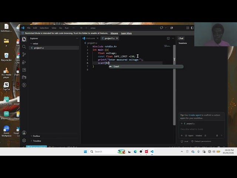237x178 pixels.
Task: Collapse the selasi folder in Explorer
Action: 35,44
